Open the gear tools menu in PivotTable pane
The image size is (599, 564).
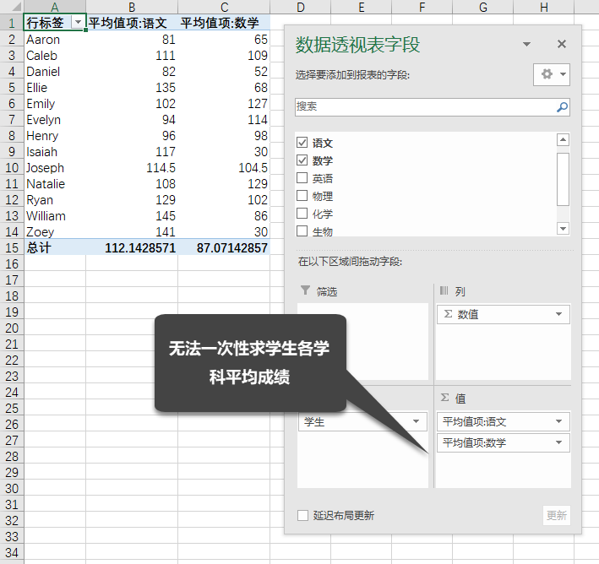coord(553,74)
